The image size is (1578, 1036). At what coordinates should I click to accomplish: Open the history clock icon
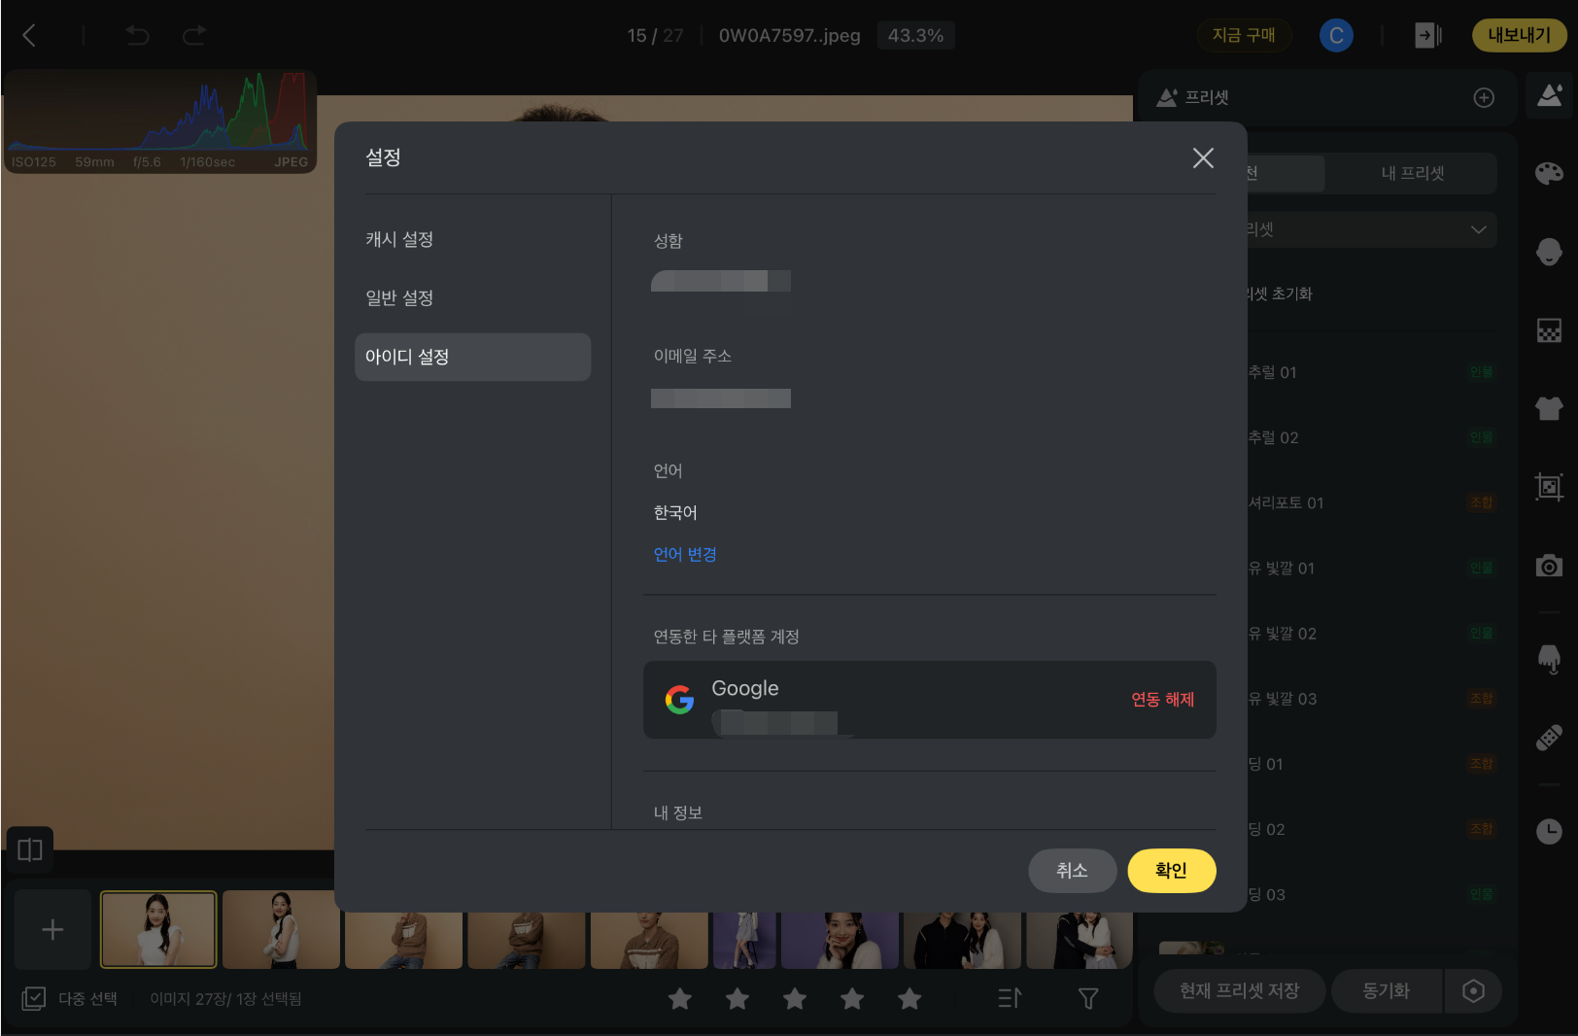[1549, 831]
